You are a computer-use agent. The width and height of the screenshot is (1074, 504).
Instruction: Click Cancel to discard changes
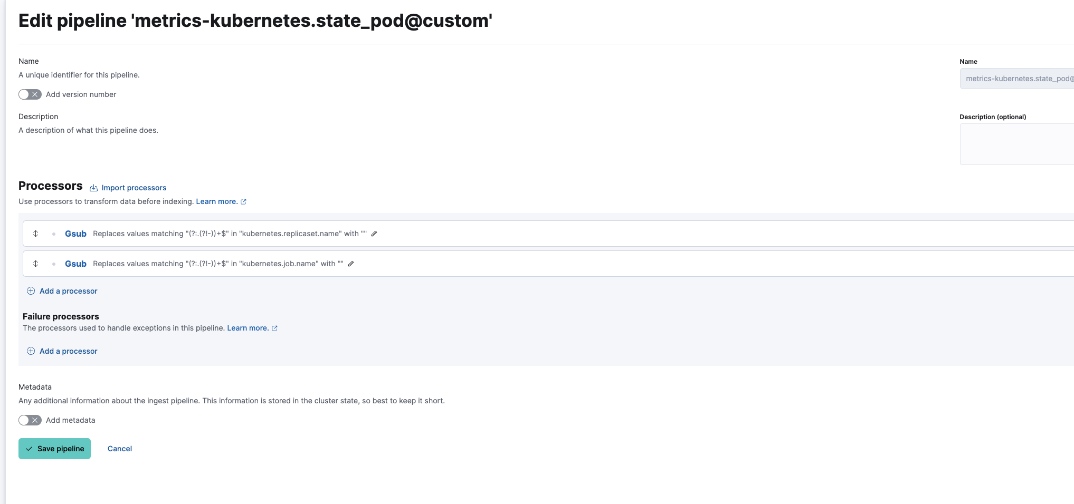tap(119, 448)
